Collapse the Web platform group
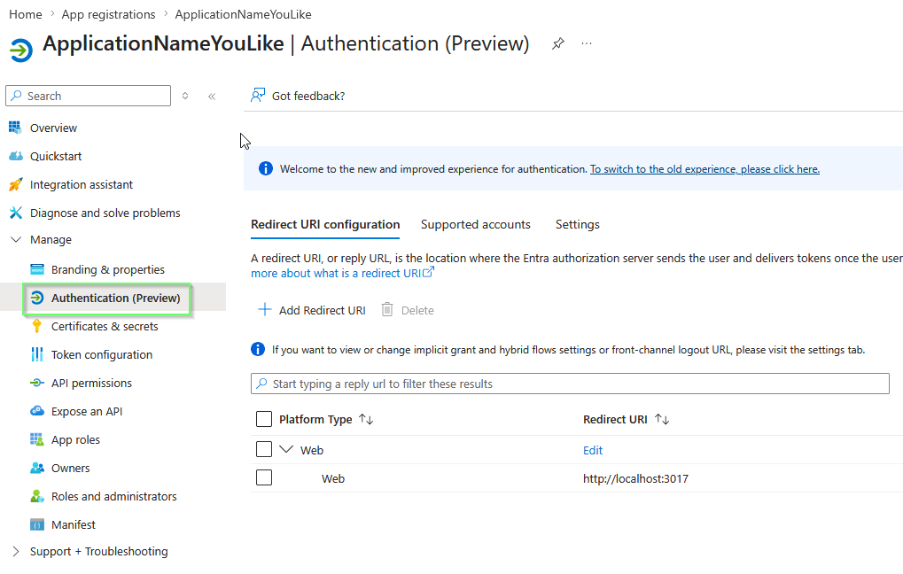903x574 pixels. 288,449
